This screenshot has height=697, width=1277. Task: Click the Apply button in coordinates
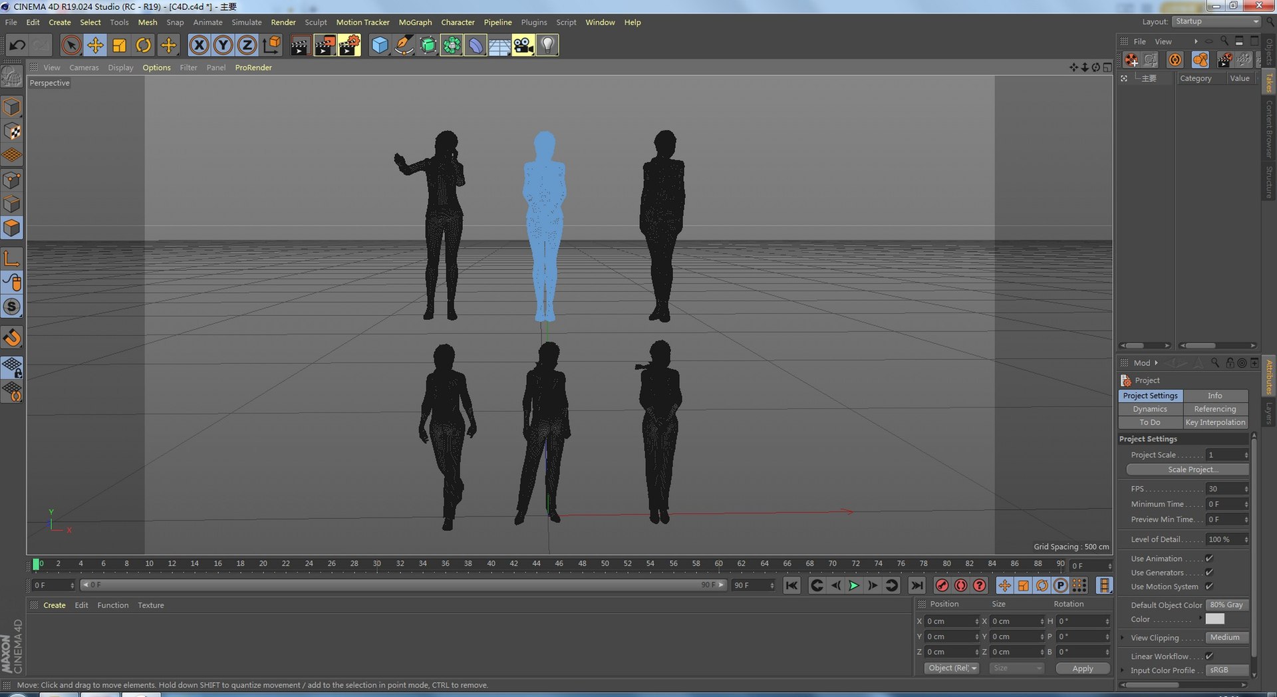(x=1083, y=668)
